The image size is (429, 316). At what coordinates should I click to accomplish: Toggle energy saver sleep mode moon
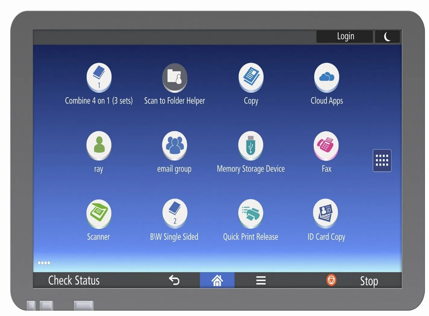tap(387, 37)
